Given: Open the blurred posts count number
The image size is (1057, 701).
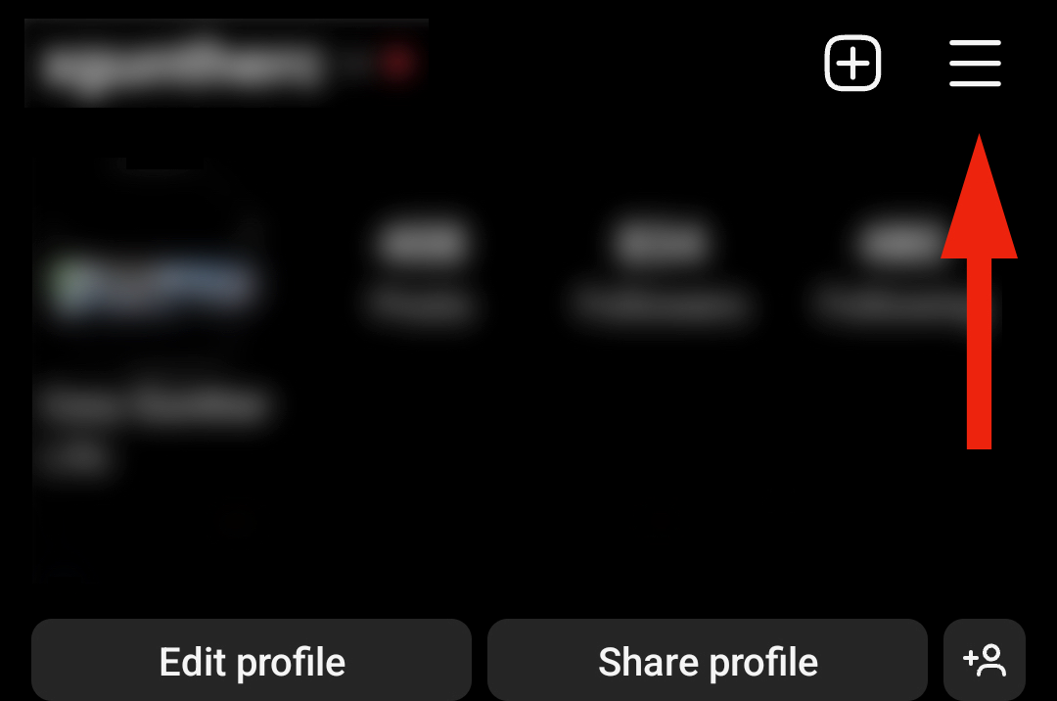Looking at the screenshot, I should coord(423,241).
